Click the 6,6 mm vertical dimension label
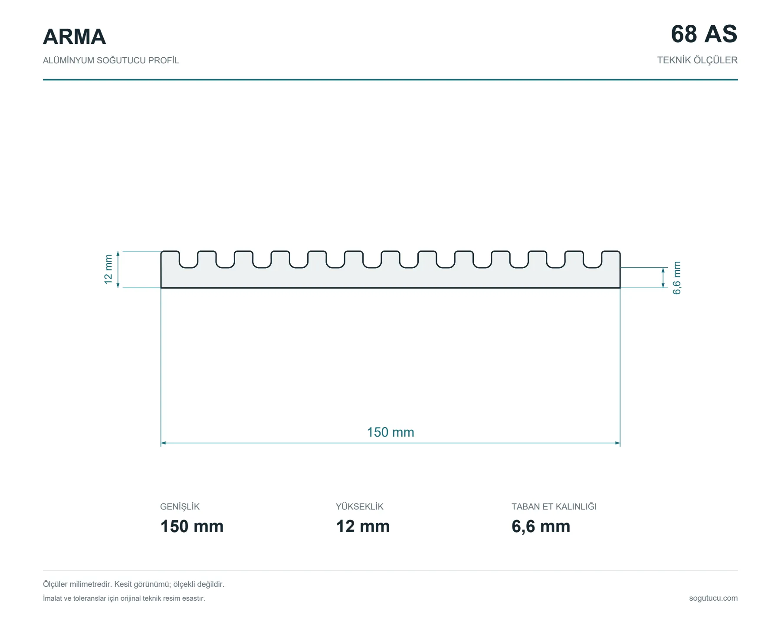 point(677,278)
